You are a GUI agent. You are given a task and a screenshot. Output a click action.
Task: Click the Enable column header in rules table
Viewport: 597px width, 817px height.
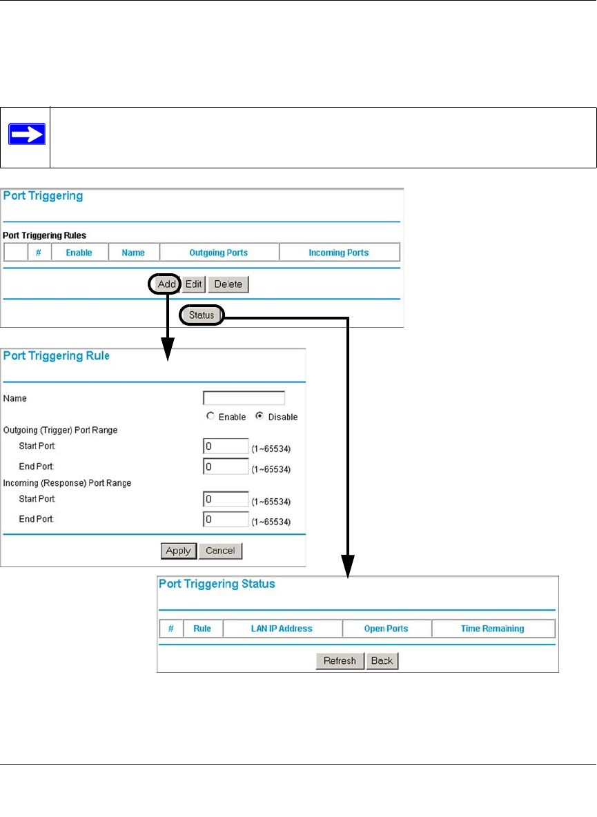click(79, 252)
